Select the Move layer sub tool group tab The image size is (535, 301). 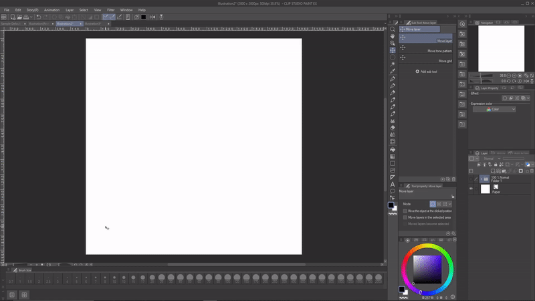[x=419, y=29]
